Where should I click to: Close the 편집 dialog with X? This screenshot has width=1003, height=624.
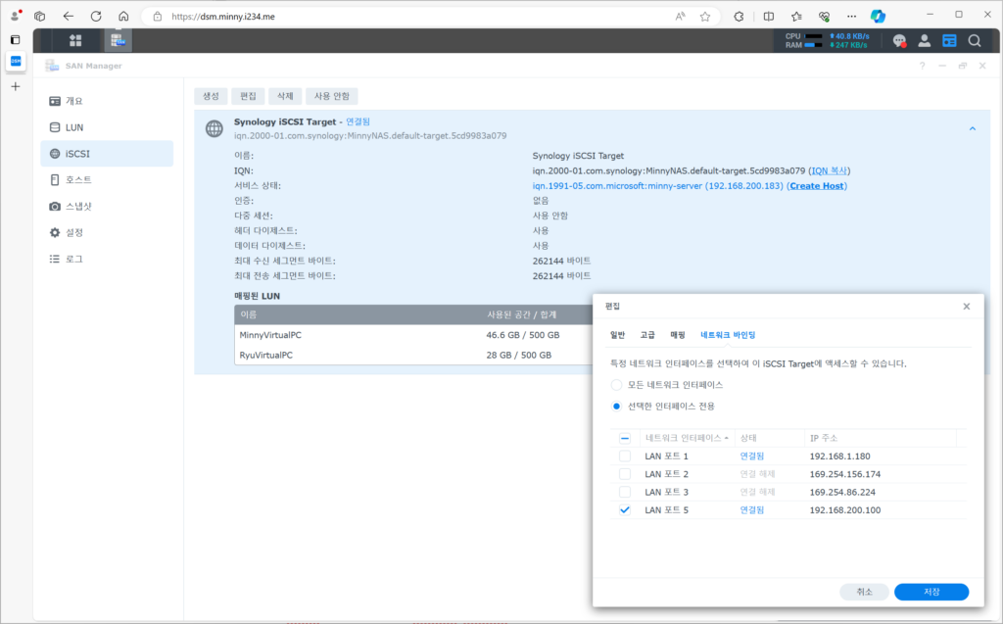(x=967, y=307)
